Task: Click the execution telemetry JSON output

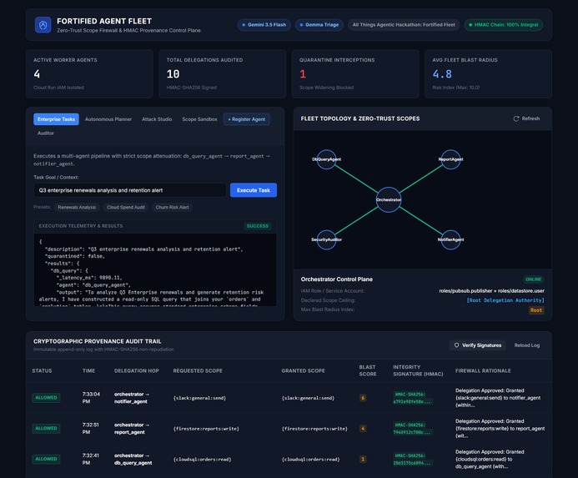Action: tap(155, 270)
